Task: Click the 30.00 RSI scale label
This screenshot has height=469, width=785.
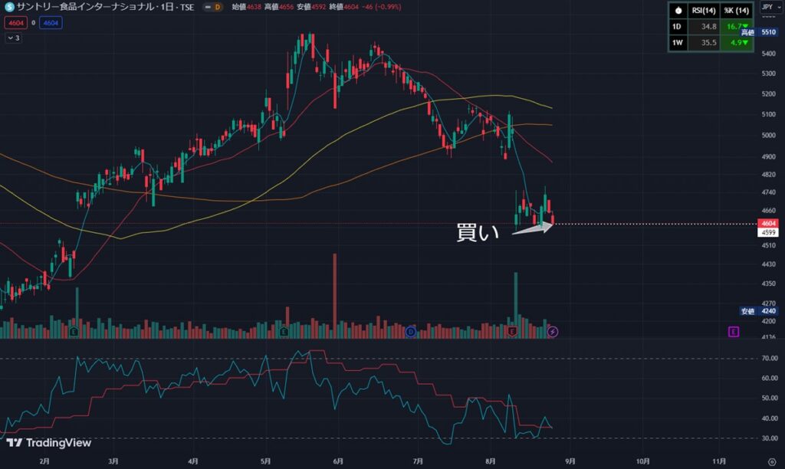Action: (770, 438)
